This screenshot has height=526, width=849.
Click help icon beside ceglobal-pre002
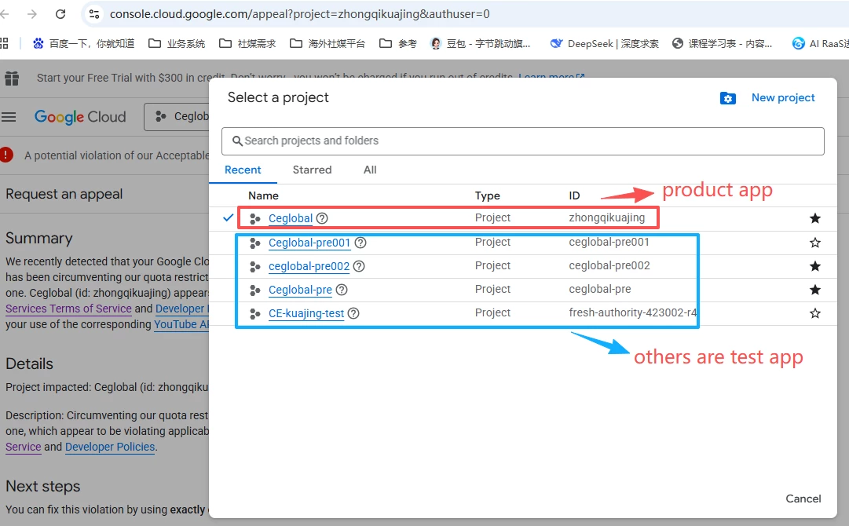click(x=358, y=266)
